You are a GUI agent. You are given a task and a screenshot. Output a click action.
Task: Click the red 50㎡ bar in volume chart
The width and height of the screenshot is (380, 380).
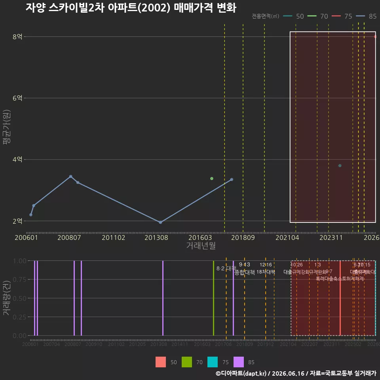point(340,298)
